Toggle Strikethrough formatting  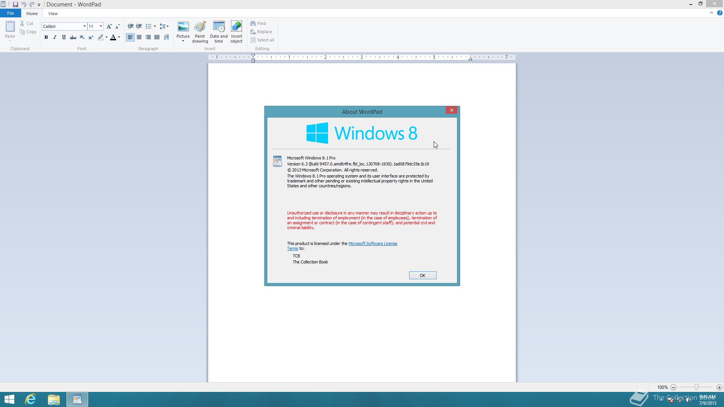click(x=73, y=37)
